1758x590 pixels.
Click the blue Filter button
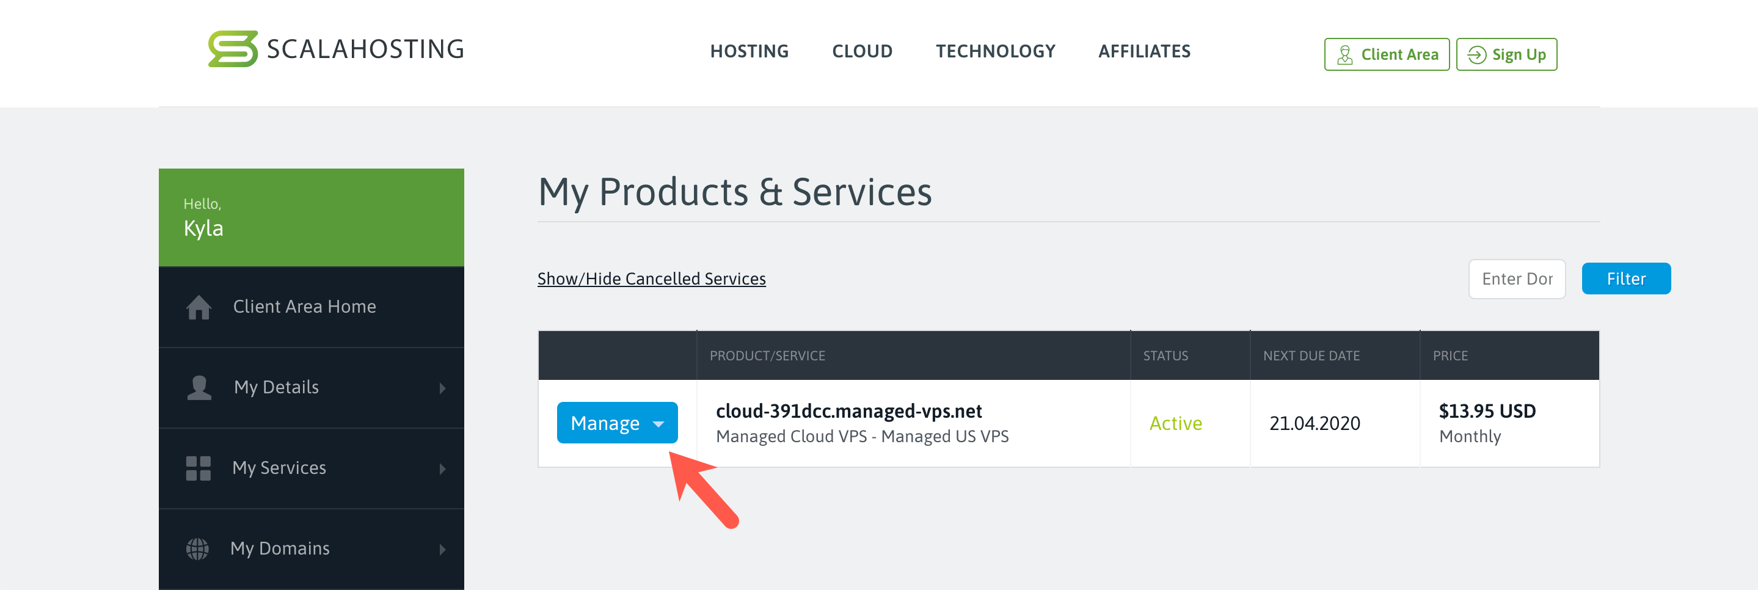coord(1625,279)
